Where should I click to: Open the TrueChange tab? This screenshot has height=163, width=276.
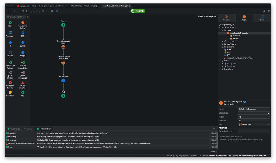(x=13, y=129)
